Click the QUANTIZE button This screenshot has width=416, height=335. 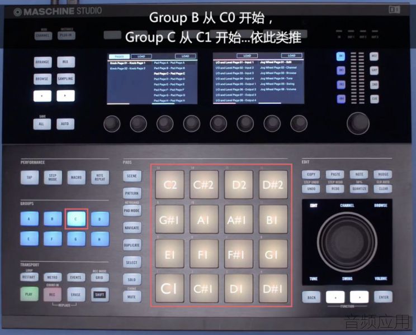click(359, 189)
